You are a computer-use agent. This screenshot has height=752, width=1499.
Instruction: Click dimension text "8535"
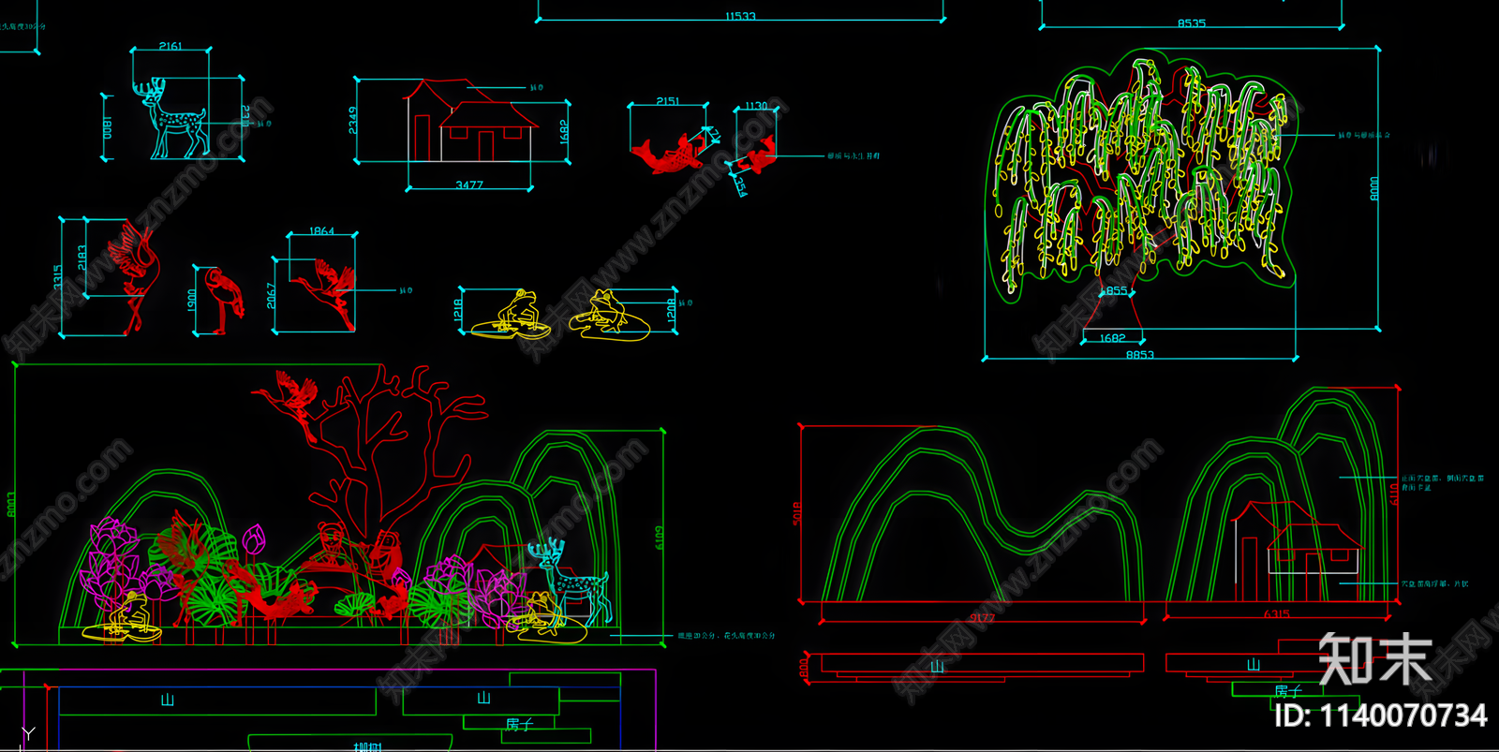[x=1192, y=22]
